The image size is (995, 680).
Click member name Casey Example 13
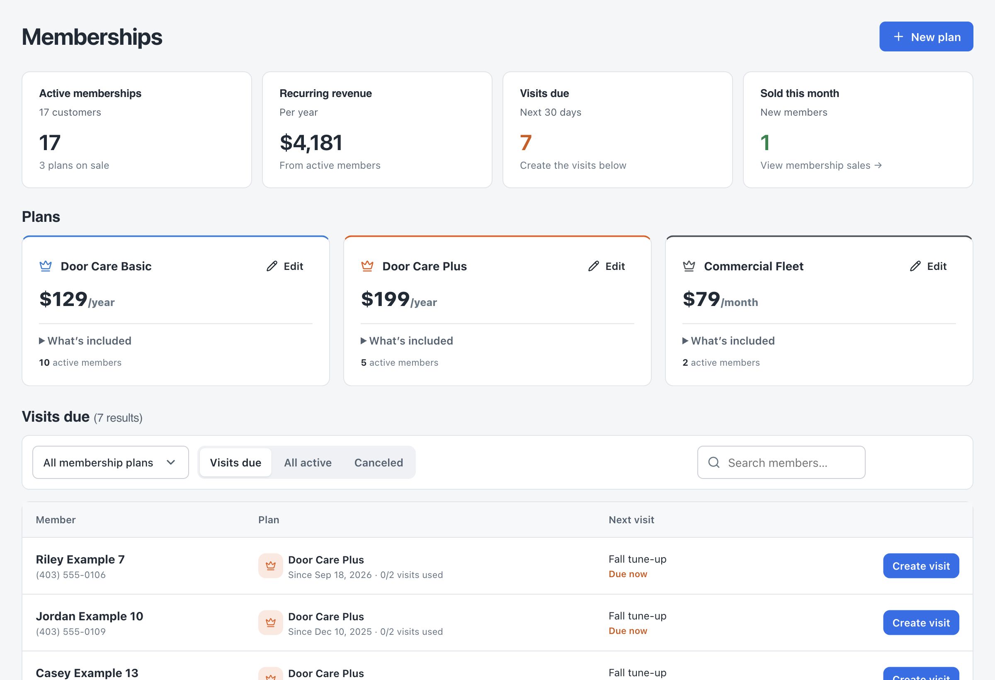pos(87,673)
